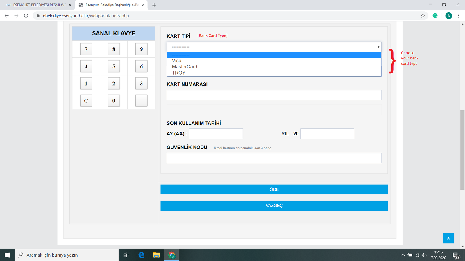Select Visa from the card type list
465x261 pixels.
[177, 61]
